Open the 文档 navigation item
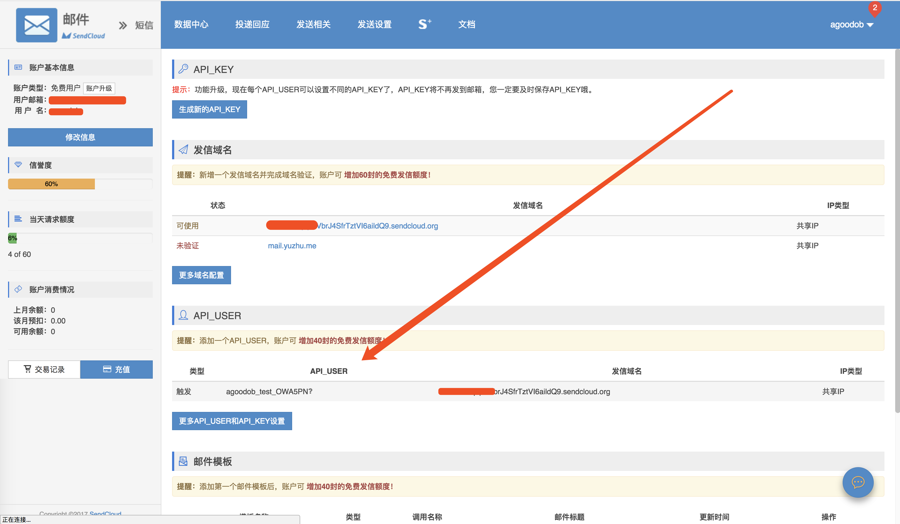The height and width of the screenshot is (524, 900). pyautogui.click(x=466, y=24)
